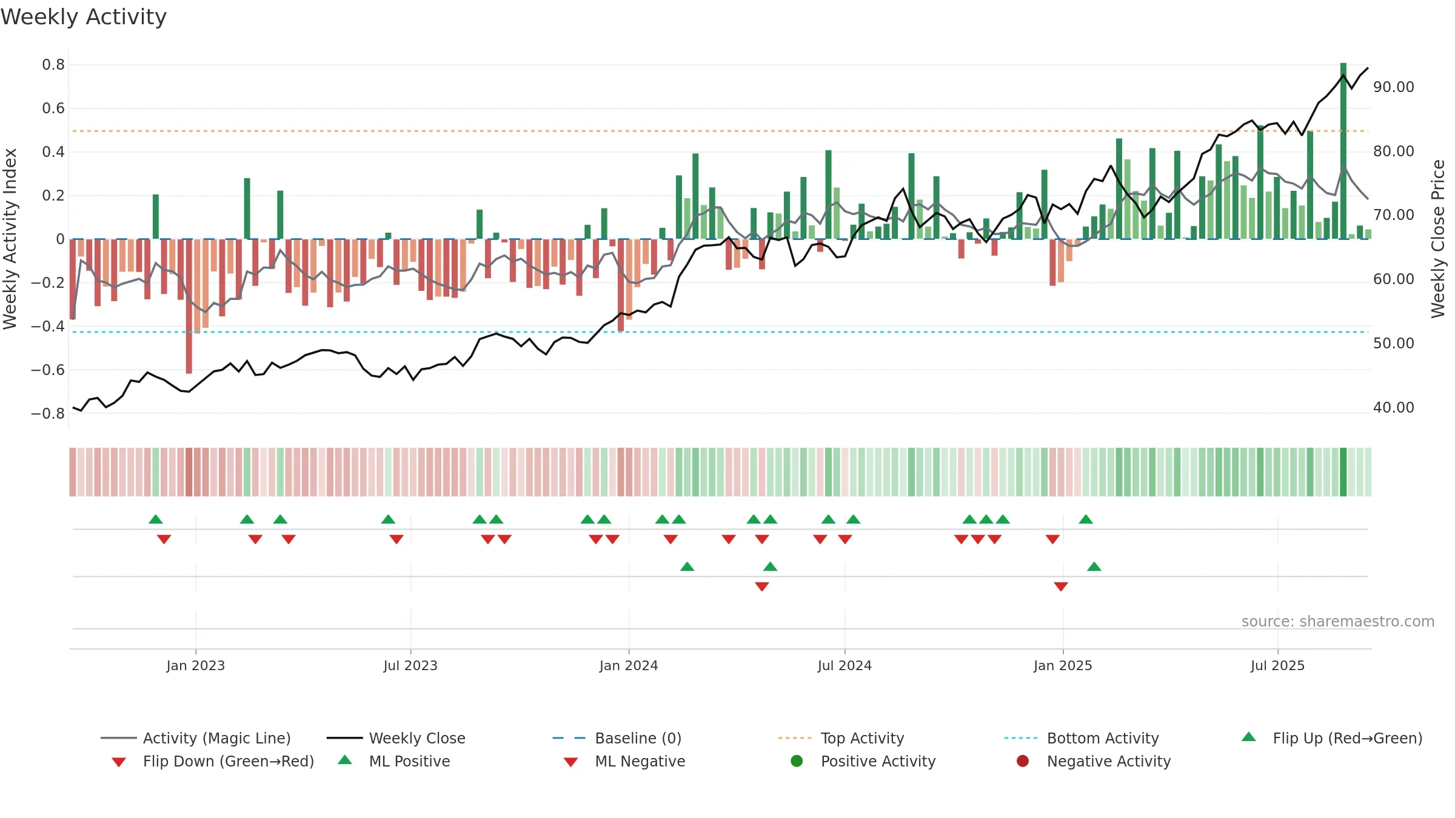Click the 'Weekly Activity' chart title

pos(84,17)
